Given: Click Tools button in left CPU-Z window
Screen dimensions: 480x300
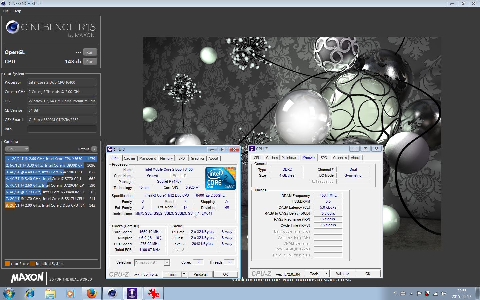Looking at the screenshot, I should pyautogui.click(x=172, y=274).
